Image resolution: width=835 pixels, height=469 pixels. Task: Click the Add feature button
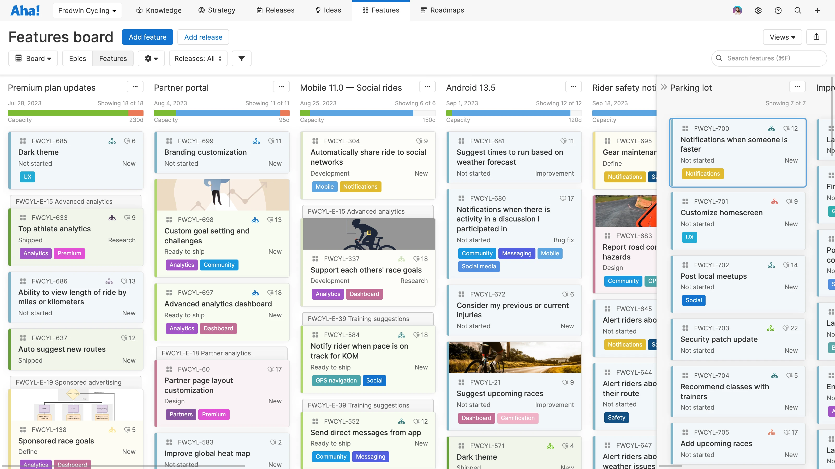tap(147, 37)
